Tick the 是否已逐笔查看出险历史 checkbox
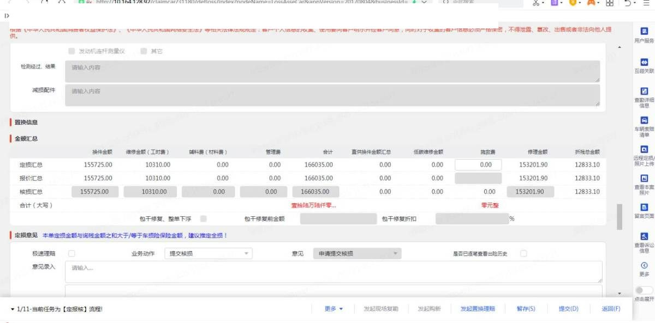 [x=523, y=253]
